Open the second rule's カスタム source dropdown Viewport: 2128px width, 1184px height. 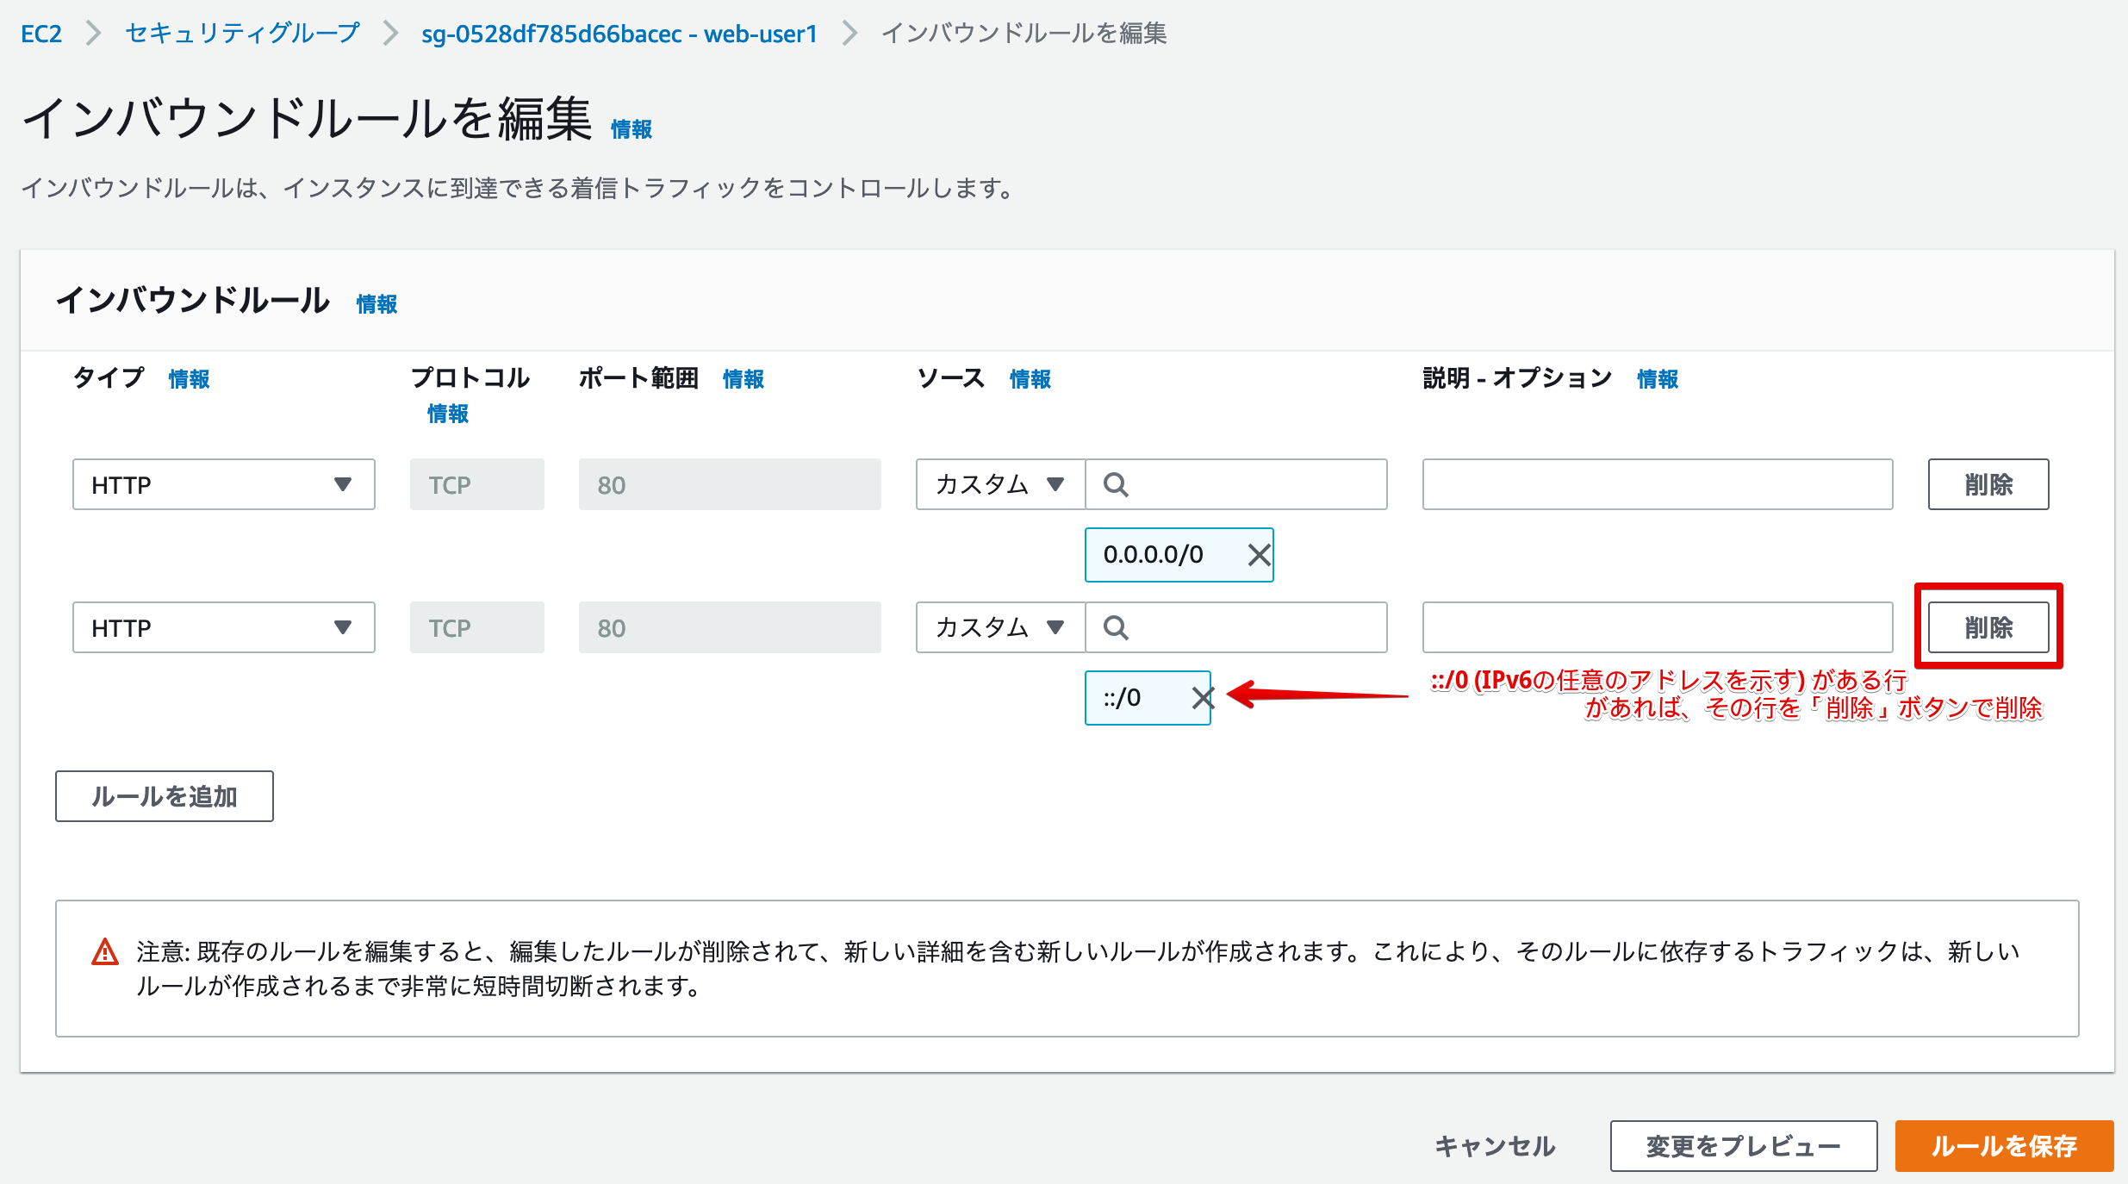(x=1000, y=627)
